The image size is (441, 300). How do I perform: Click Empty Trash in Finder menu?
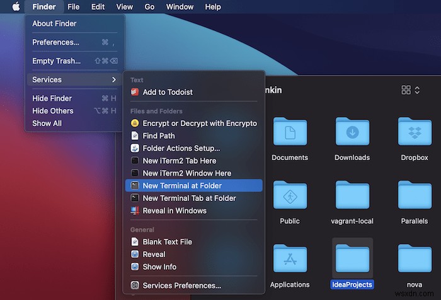(57, 61)
